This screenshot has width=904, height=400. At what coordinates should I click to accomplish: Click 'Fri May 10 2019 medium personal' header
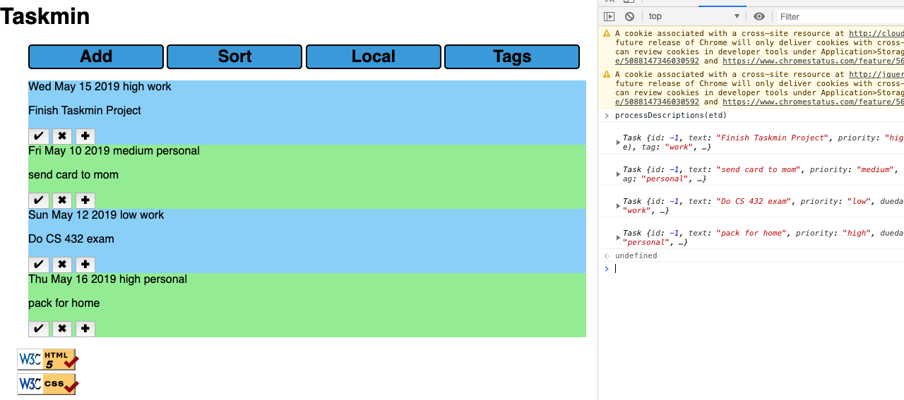[114, 151]
